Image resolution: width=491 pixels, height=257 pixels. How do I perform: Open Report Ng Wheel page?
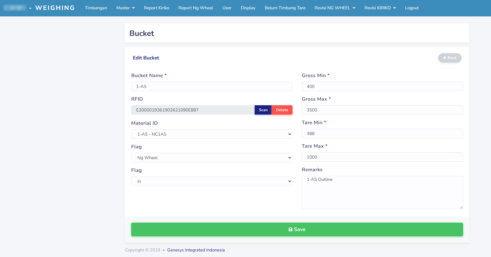pyautogui.click(x=196, y=8)
